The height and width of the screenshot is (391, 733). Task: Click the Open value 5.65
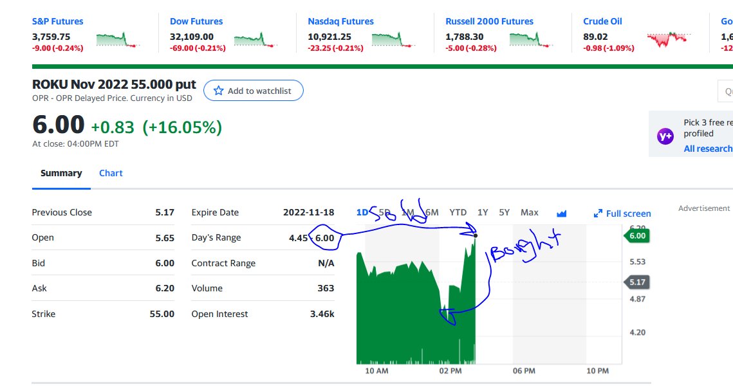(x=165, y=238)
